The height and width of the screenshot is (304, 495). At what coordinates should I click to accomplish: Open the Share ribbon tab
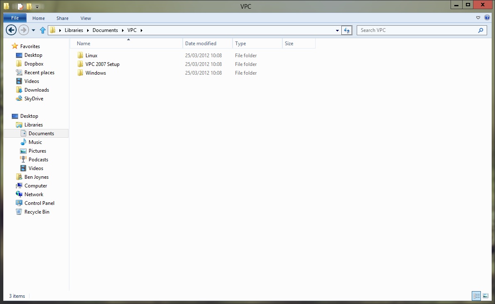(x=63, y=18)
